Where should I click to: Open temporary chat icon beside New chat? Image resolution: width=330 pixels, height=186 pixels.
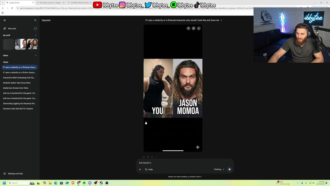pos(36,28)
